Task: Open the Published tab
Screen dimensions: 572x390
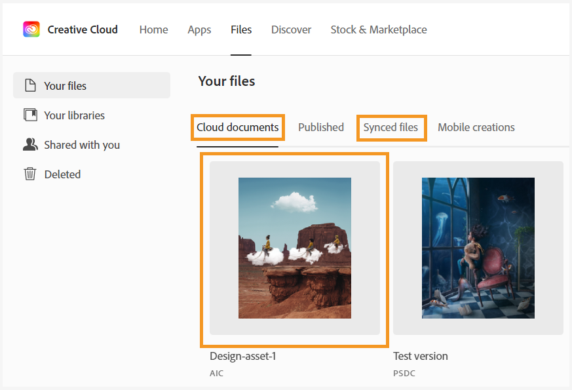Action: 320,127
